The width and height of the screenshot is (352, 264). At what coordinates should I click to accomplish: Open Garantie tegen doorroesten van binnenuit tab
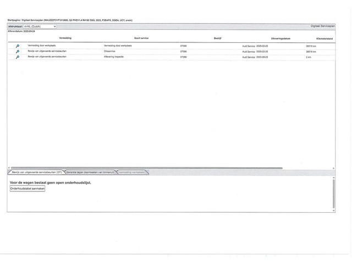pos(90,172)
